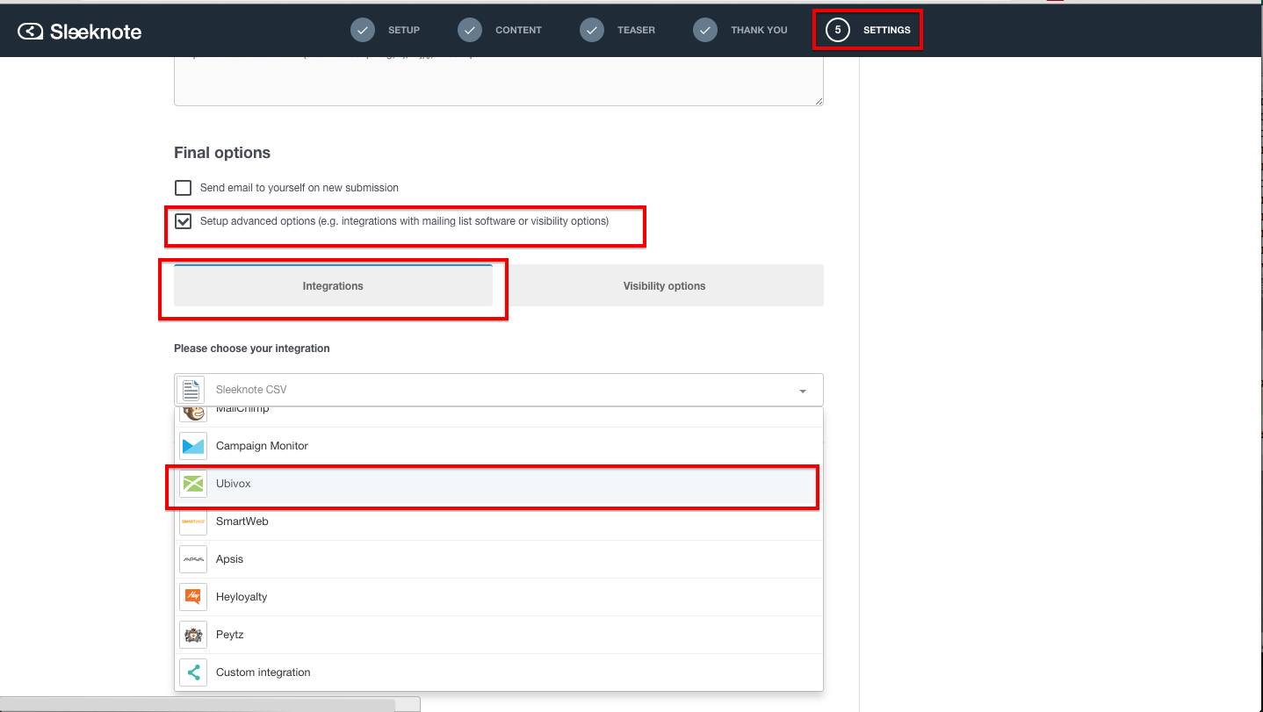
Task: Pick Peytz integration
Action: pos(499,635)
